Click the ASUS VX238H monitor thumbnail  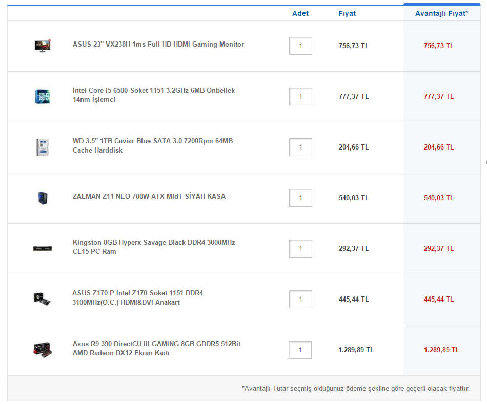[x=43, y=46]
